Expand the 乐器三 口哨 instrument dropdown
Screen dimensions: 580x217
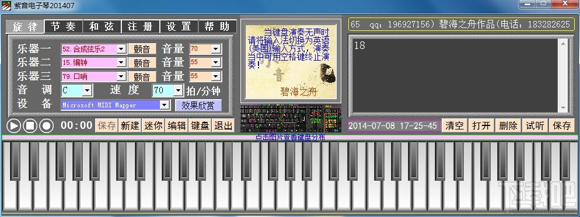pos(121,76)
